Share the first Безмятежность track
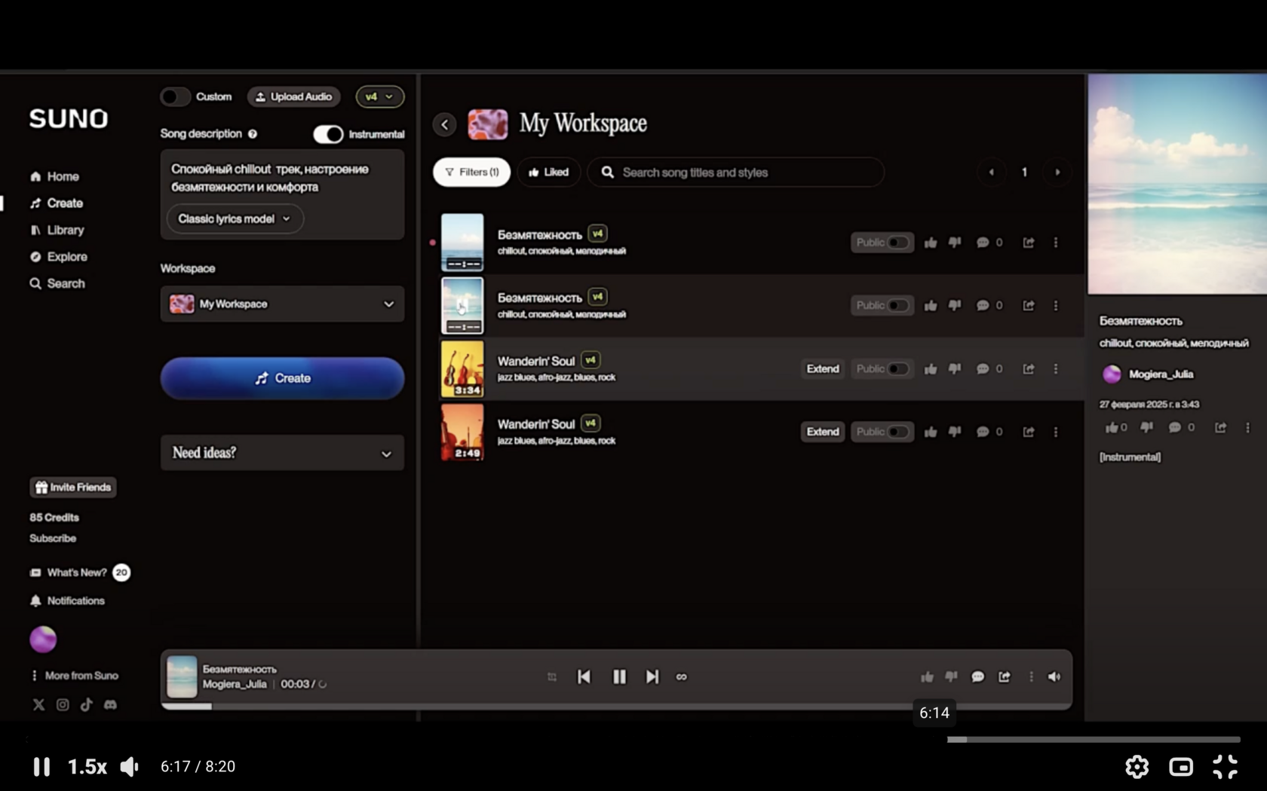 tap(1029, 243)
